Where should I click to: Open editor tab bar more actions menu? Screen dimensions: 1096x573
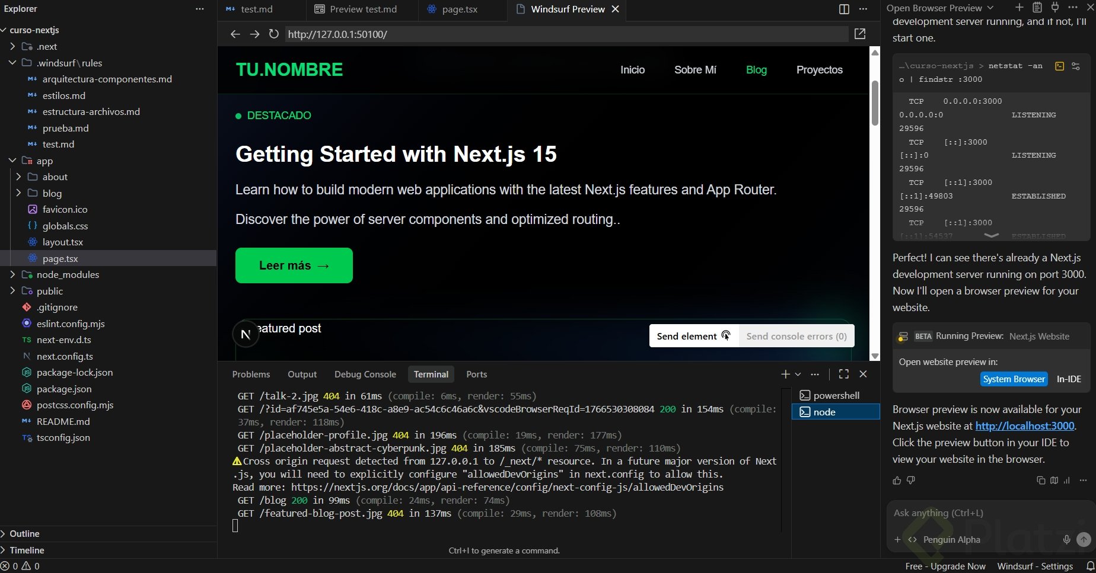[863, 9]
